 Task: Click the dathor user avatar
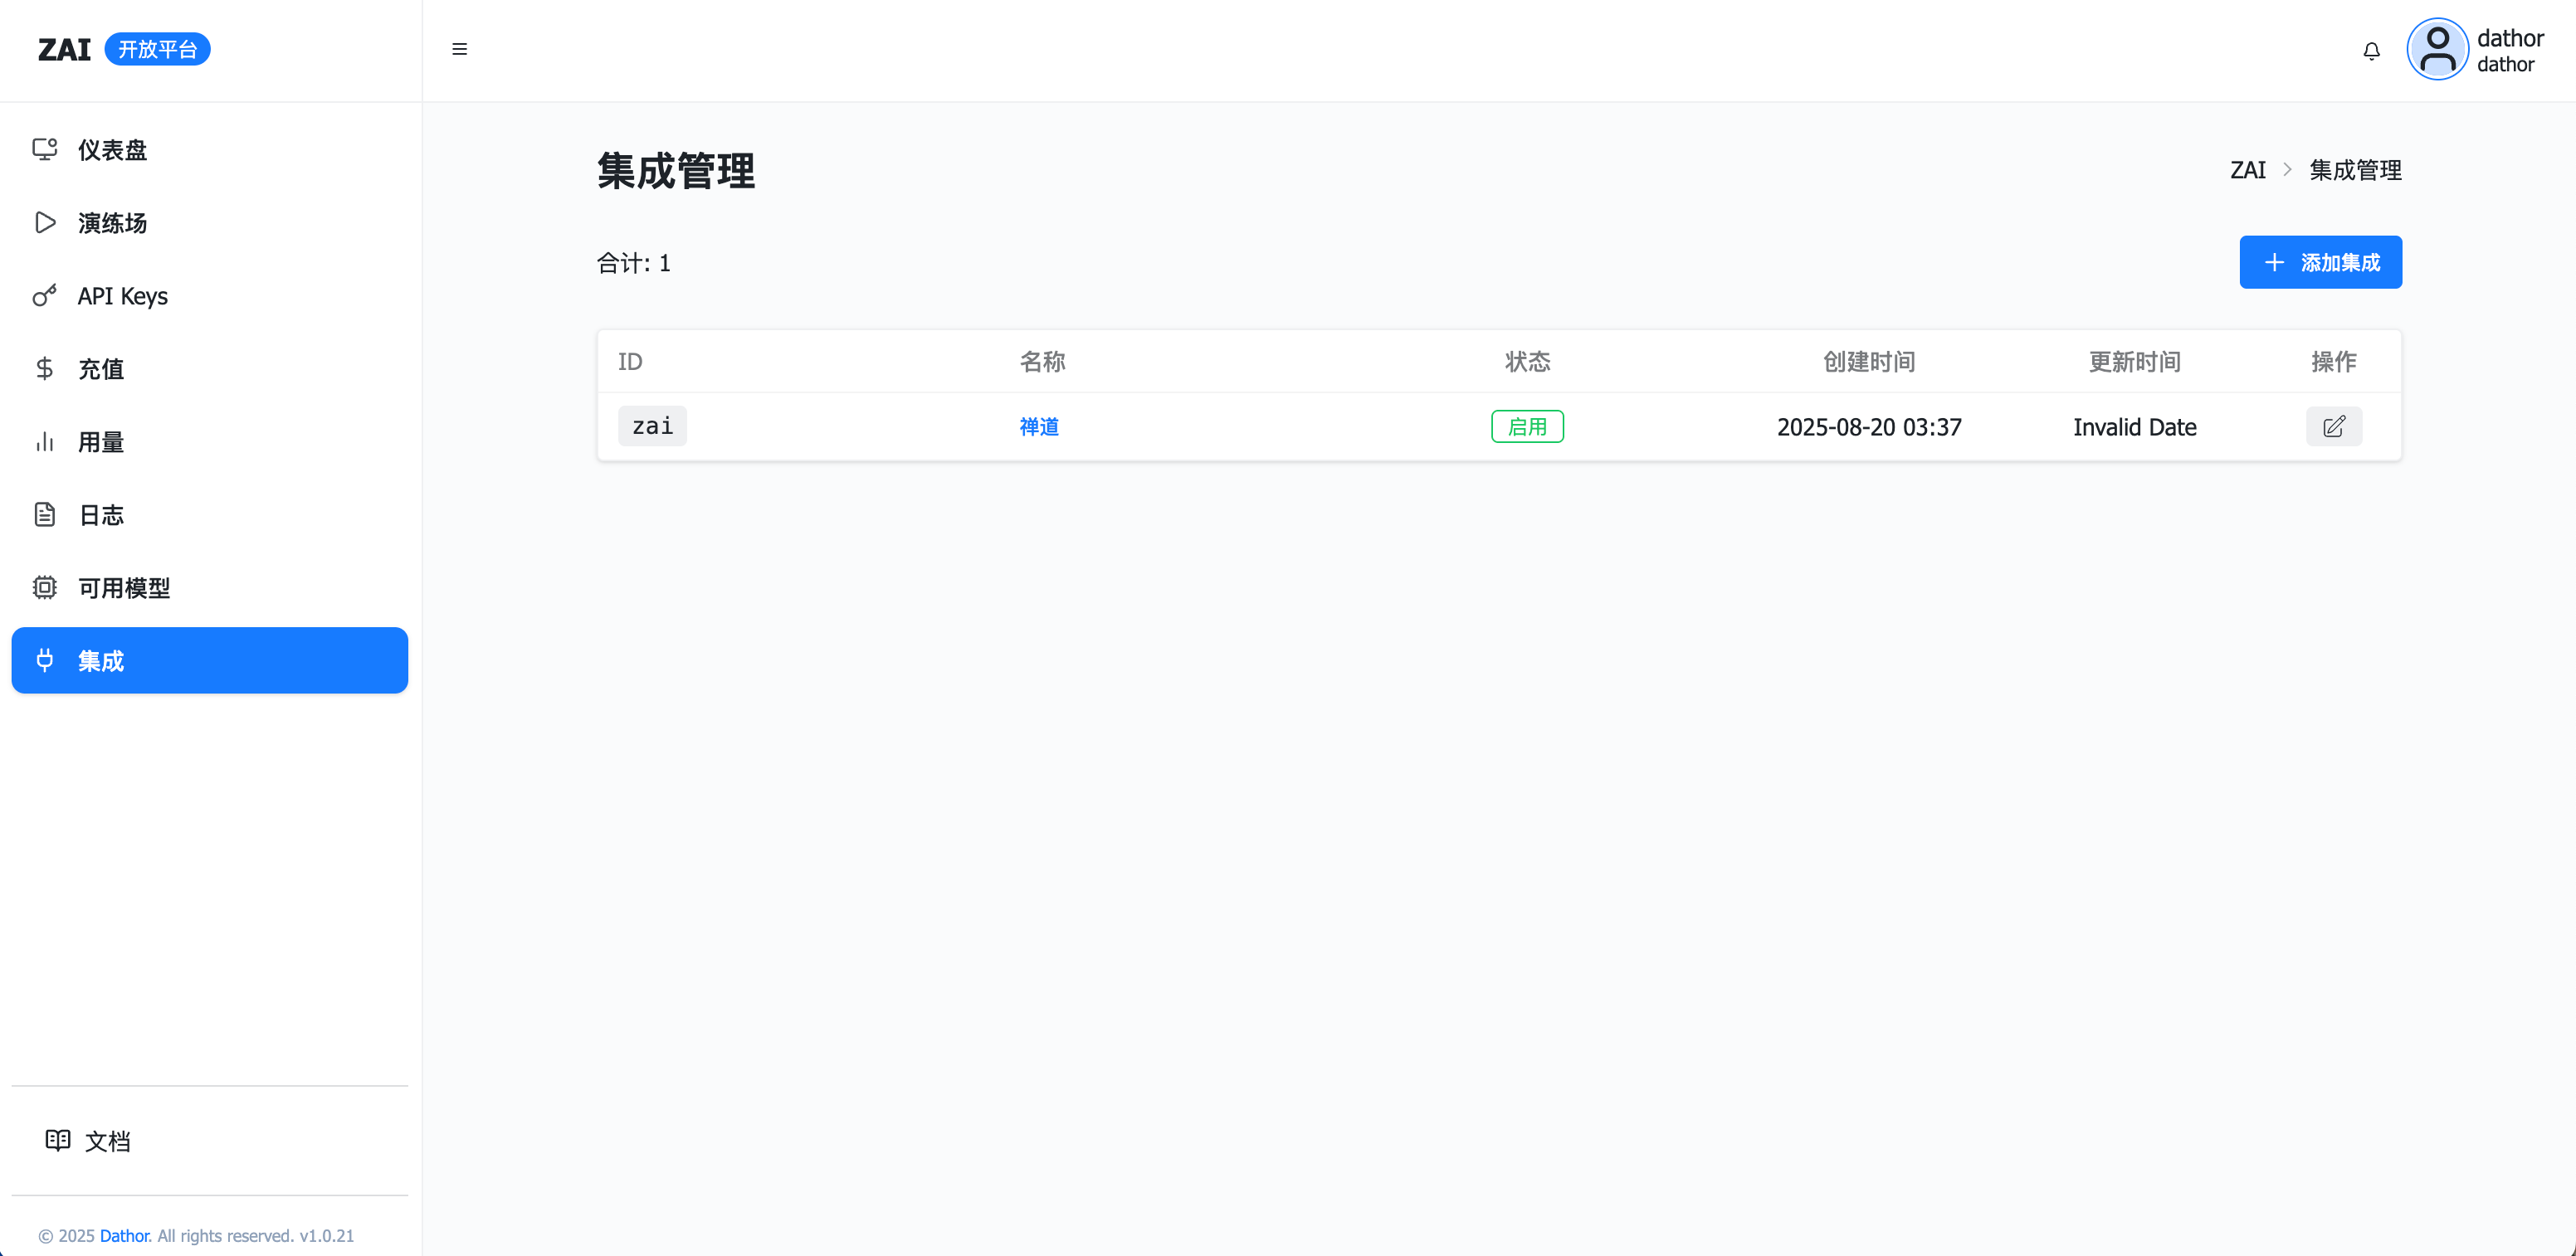pyautogui.click(x=2437, y=49)
